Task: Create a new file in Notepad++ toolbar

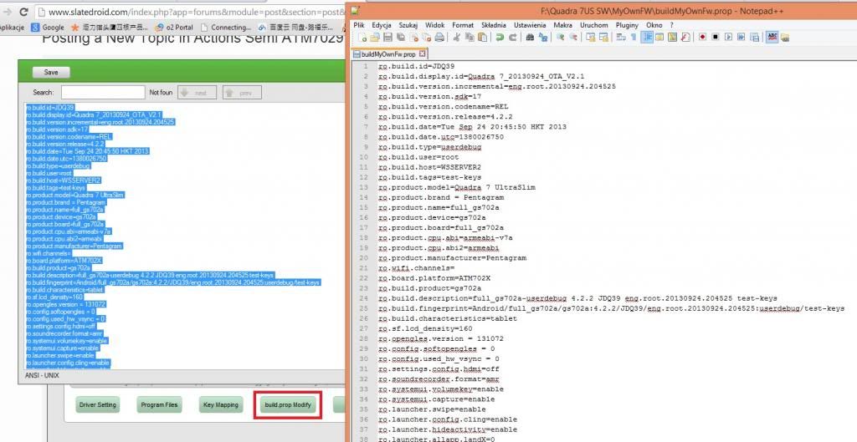Action: click(362, 37)
